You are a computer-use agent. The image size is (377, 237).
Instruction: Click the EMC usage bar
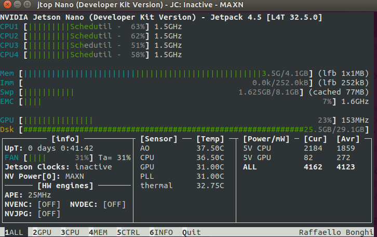tap(178, 101)
